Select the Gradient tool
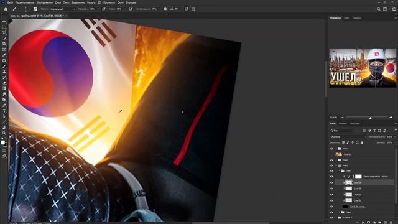Screen dimensions: 398x224 coord(4,88)
